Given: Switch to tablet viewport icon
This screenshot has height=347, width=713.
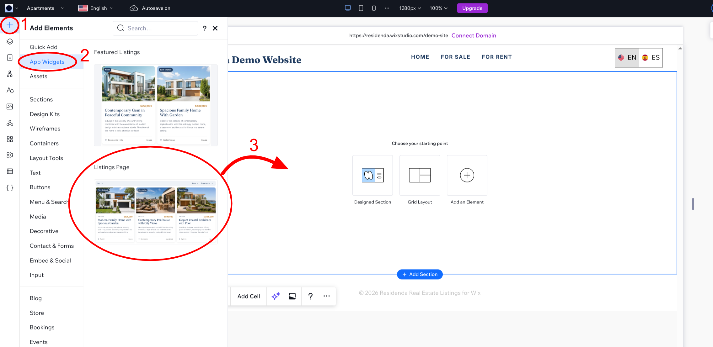Looking at the screenshot, I should [361, 8].
